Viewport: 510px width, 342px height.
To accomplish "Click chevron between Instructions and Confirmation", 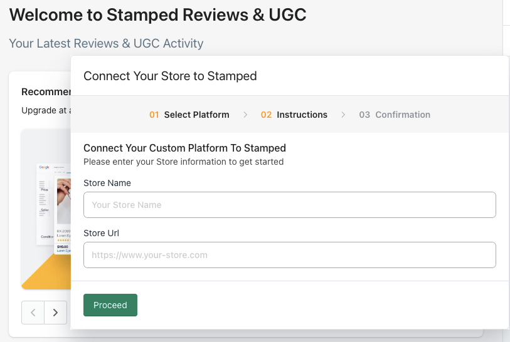I will [x=343, y=115].
